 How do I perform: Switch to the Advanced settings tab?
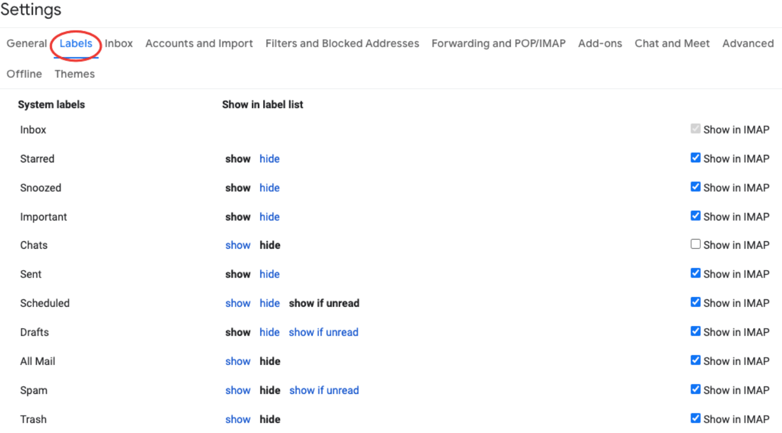pyautogui.click(x=748, y=43)
